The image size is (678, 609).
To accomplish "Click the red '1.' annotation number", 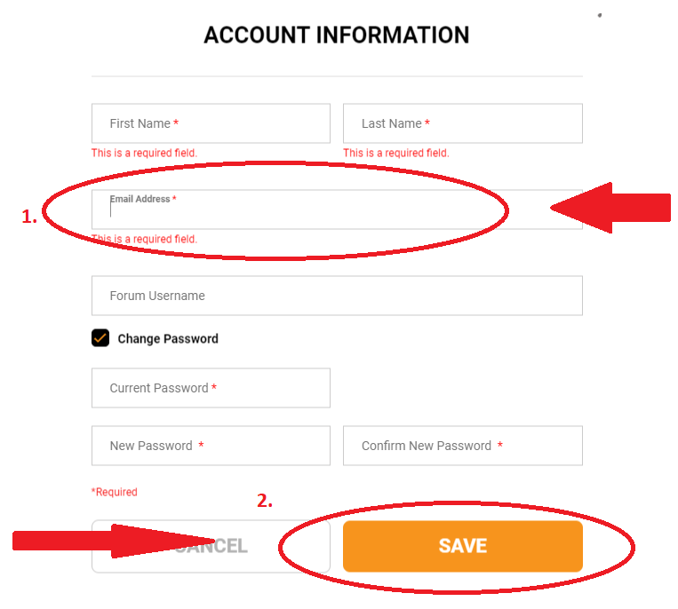I will click(29, 217).
